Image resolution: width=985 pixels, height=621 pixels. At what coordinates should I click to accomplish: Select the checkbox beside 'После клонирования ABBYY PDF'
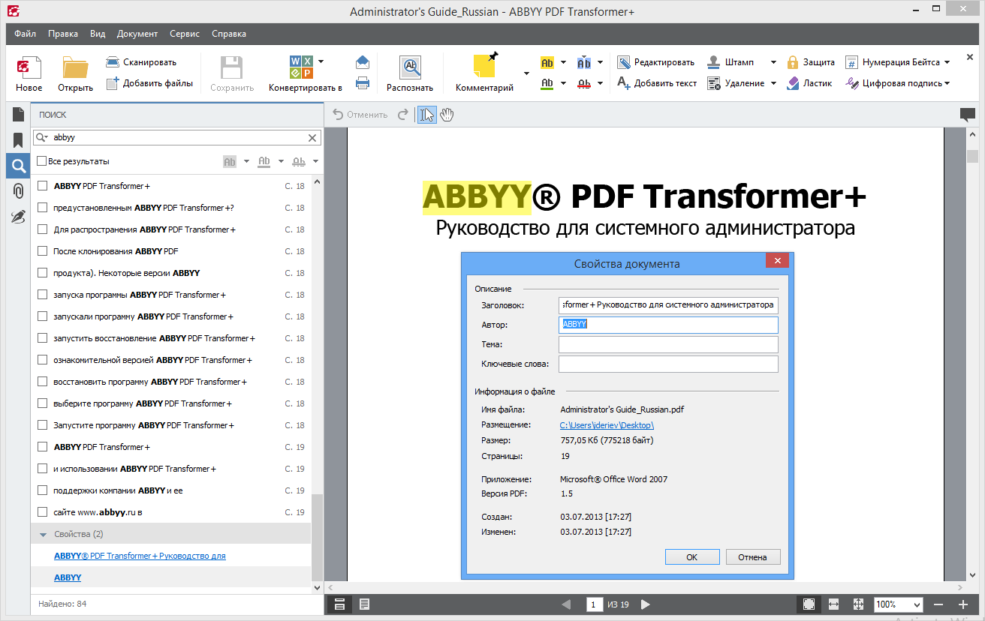(x=43, y=251)
